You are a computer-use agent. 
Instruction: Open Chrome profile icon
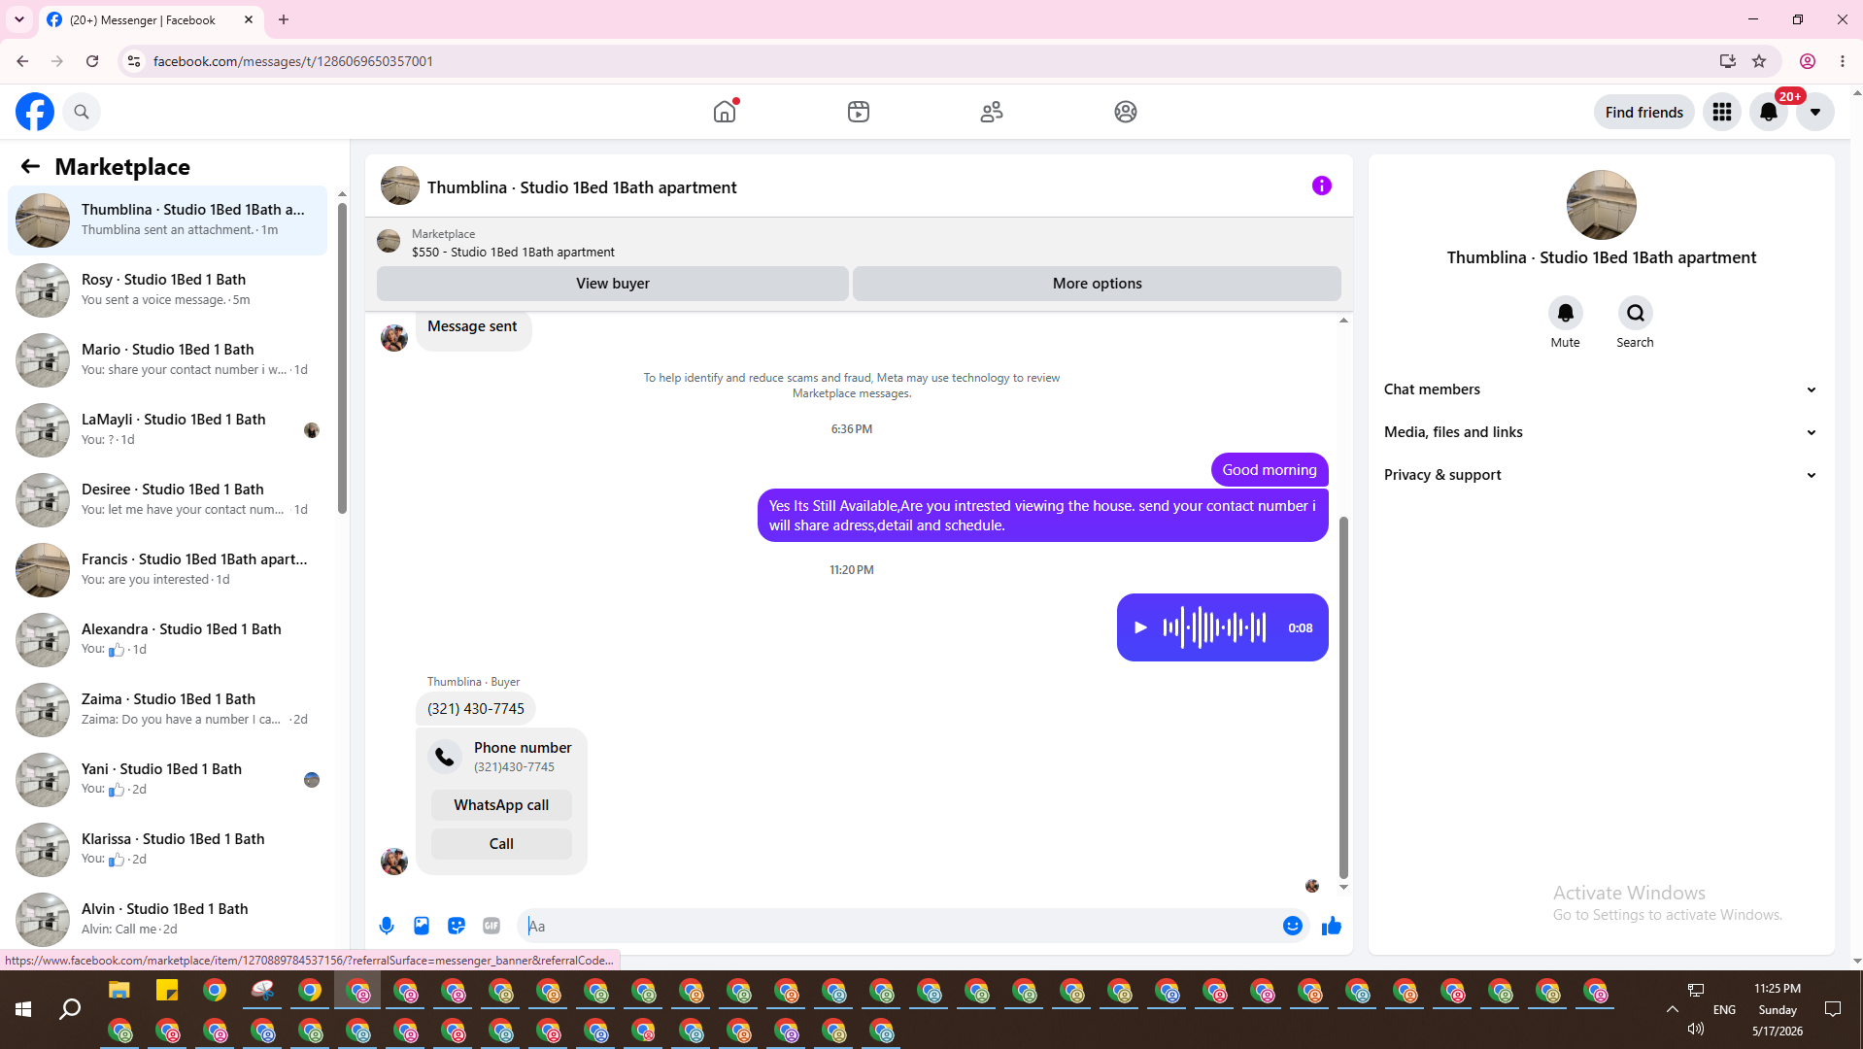1808,61
